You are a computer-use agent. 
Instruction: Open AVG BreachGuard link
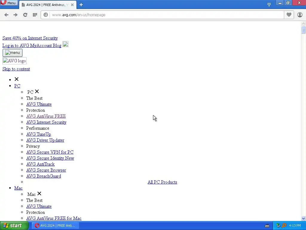tap(44, 176)
